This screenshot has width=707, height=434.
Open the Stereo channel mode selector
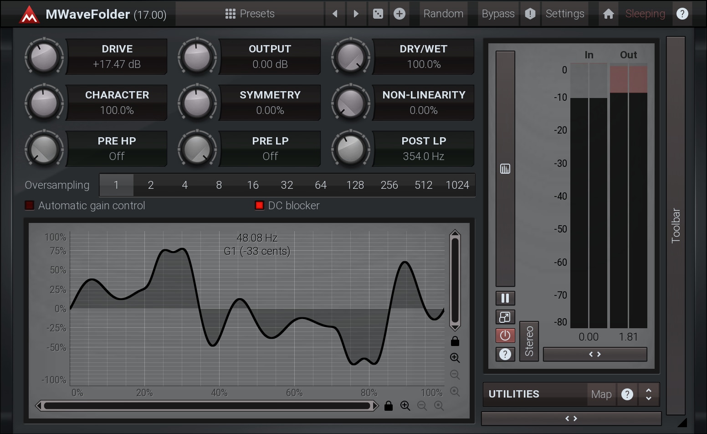tap(529, 341)
